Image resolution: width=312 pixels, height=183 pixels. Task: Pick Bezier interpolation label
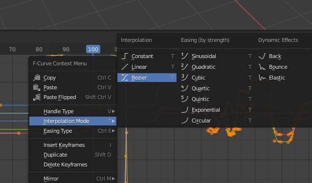(139, 78)
